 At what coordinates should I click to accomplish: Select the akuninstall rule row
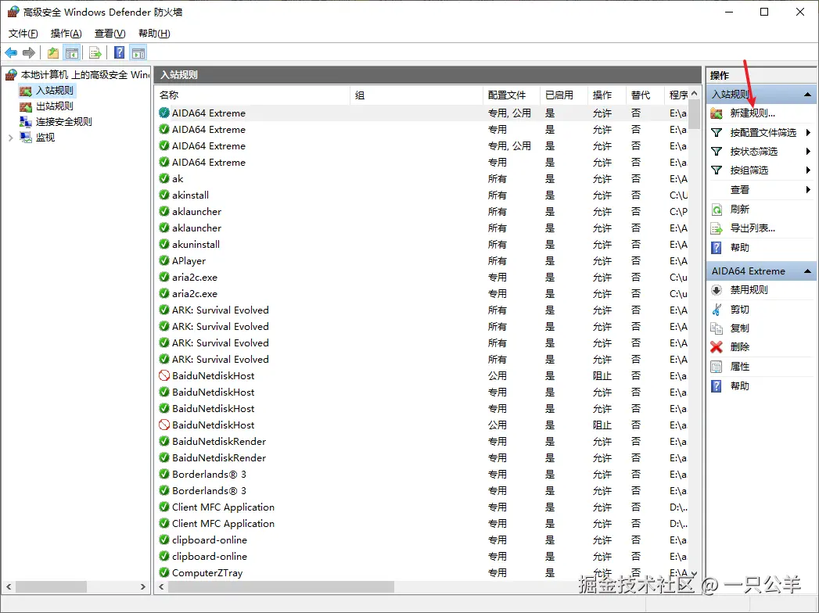tap(423, 245)
